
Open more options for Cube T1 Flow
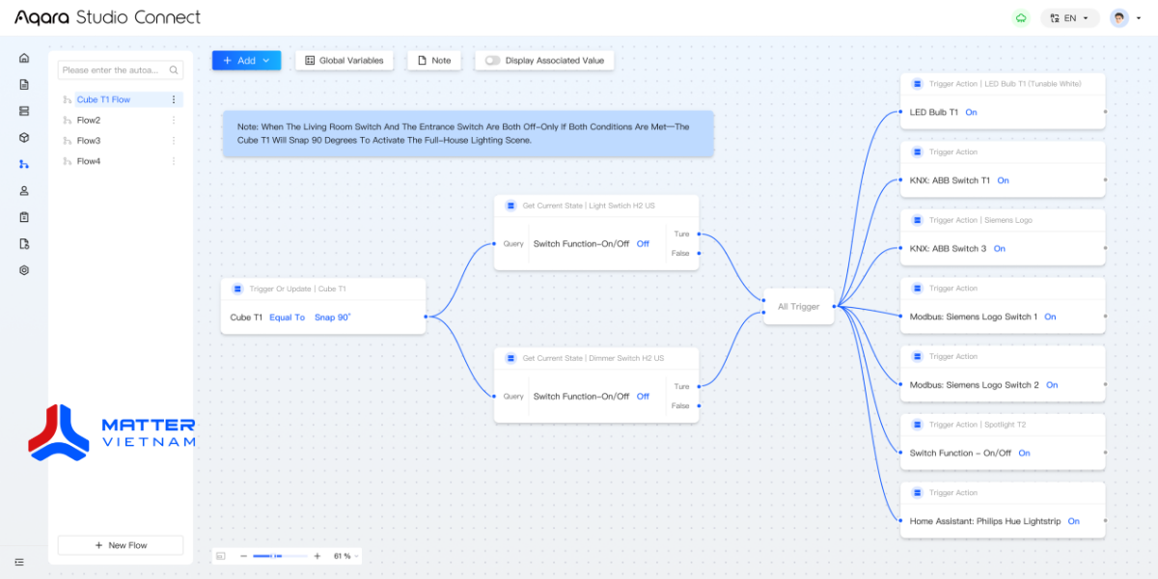tap(174, 99)
